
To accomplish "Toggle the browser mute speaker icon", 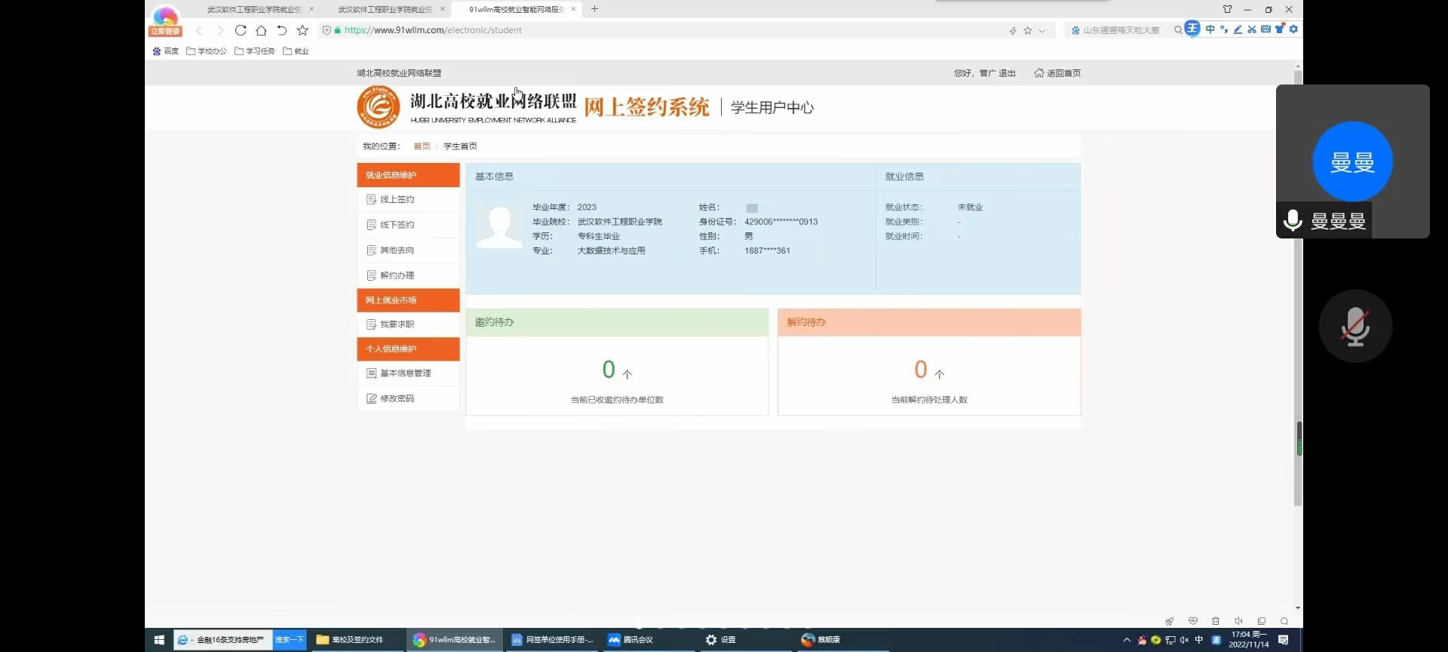I will pos(1238,621).
